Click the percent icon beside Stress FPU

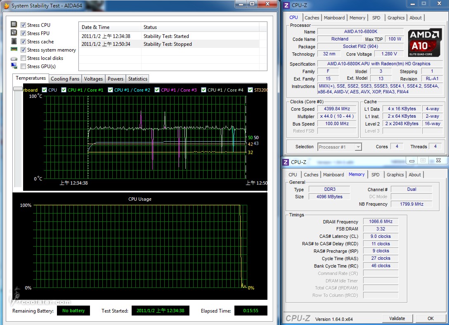(x=14, y=33)
